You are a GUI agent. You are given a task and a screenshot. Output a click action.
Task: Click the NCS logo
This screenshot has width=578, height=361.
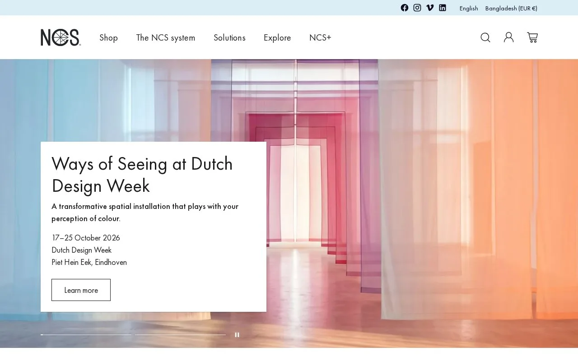pos(61,37)
